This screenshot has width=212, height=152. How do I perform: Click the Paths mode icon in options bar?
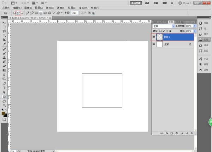(x=18, y=13)
